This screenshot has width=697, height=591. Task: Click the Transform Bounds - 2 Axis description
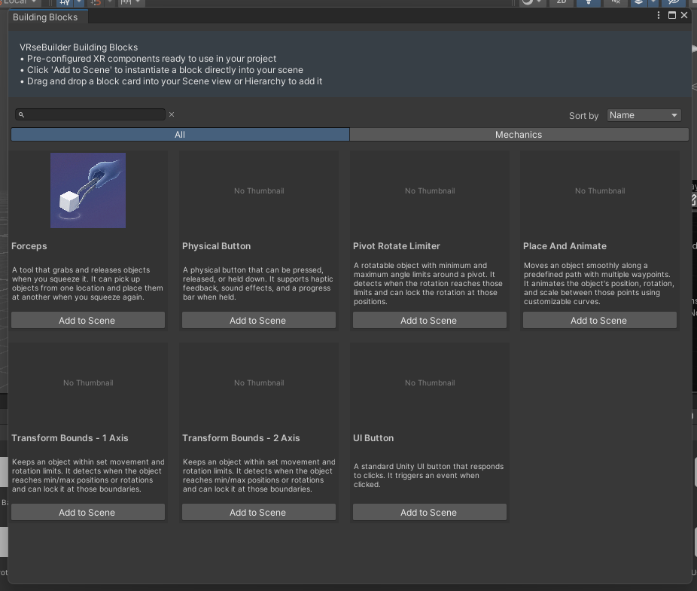point(259,475)
